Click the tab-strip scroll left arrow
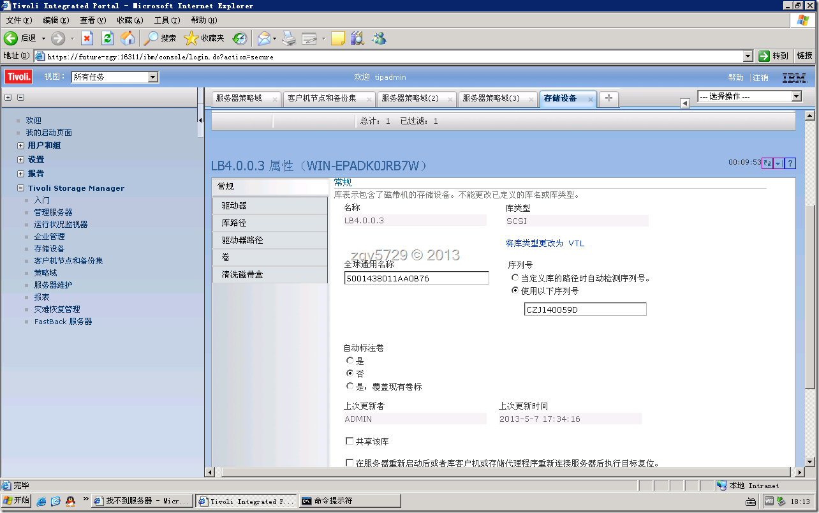Screen dimensions: 819x513 tap(685, 103)
